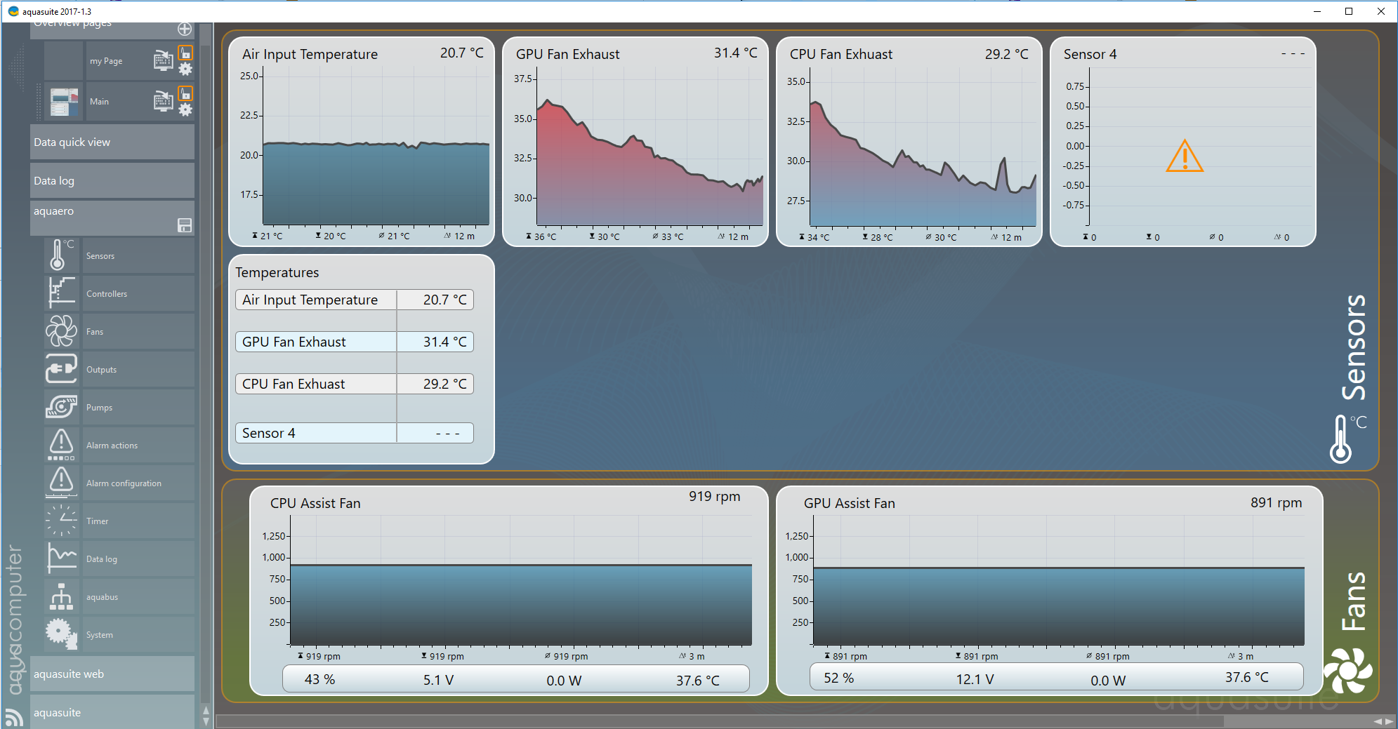Select the GPU Fan Exhaust row in Temperatures
Screen dimensions: 1398x729
pos(355,342)
